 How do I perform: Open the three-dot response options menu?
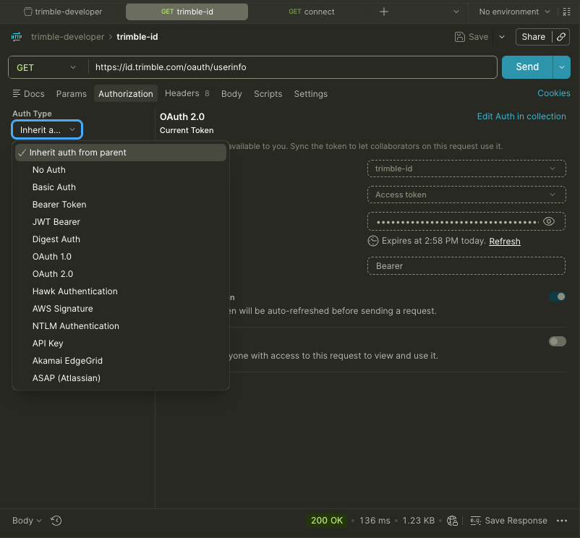click(x=562, y=521)
